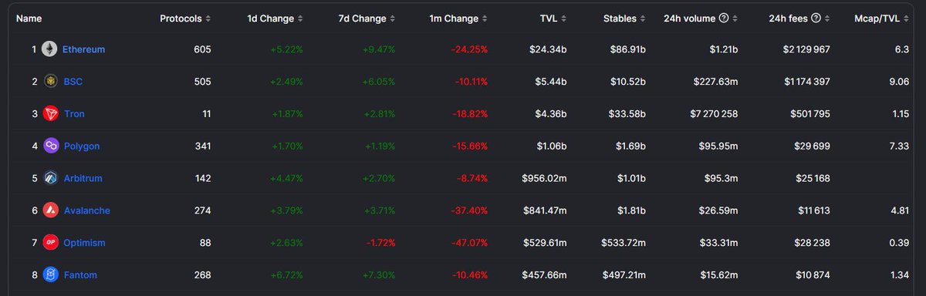Sort table by Protocols column
Image resolution: width=926 pixels, height=296 pixels.
click(185, 18)
